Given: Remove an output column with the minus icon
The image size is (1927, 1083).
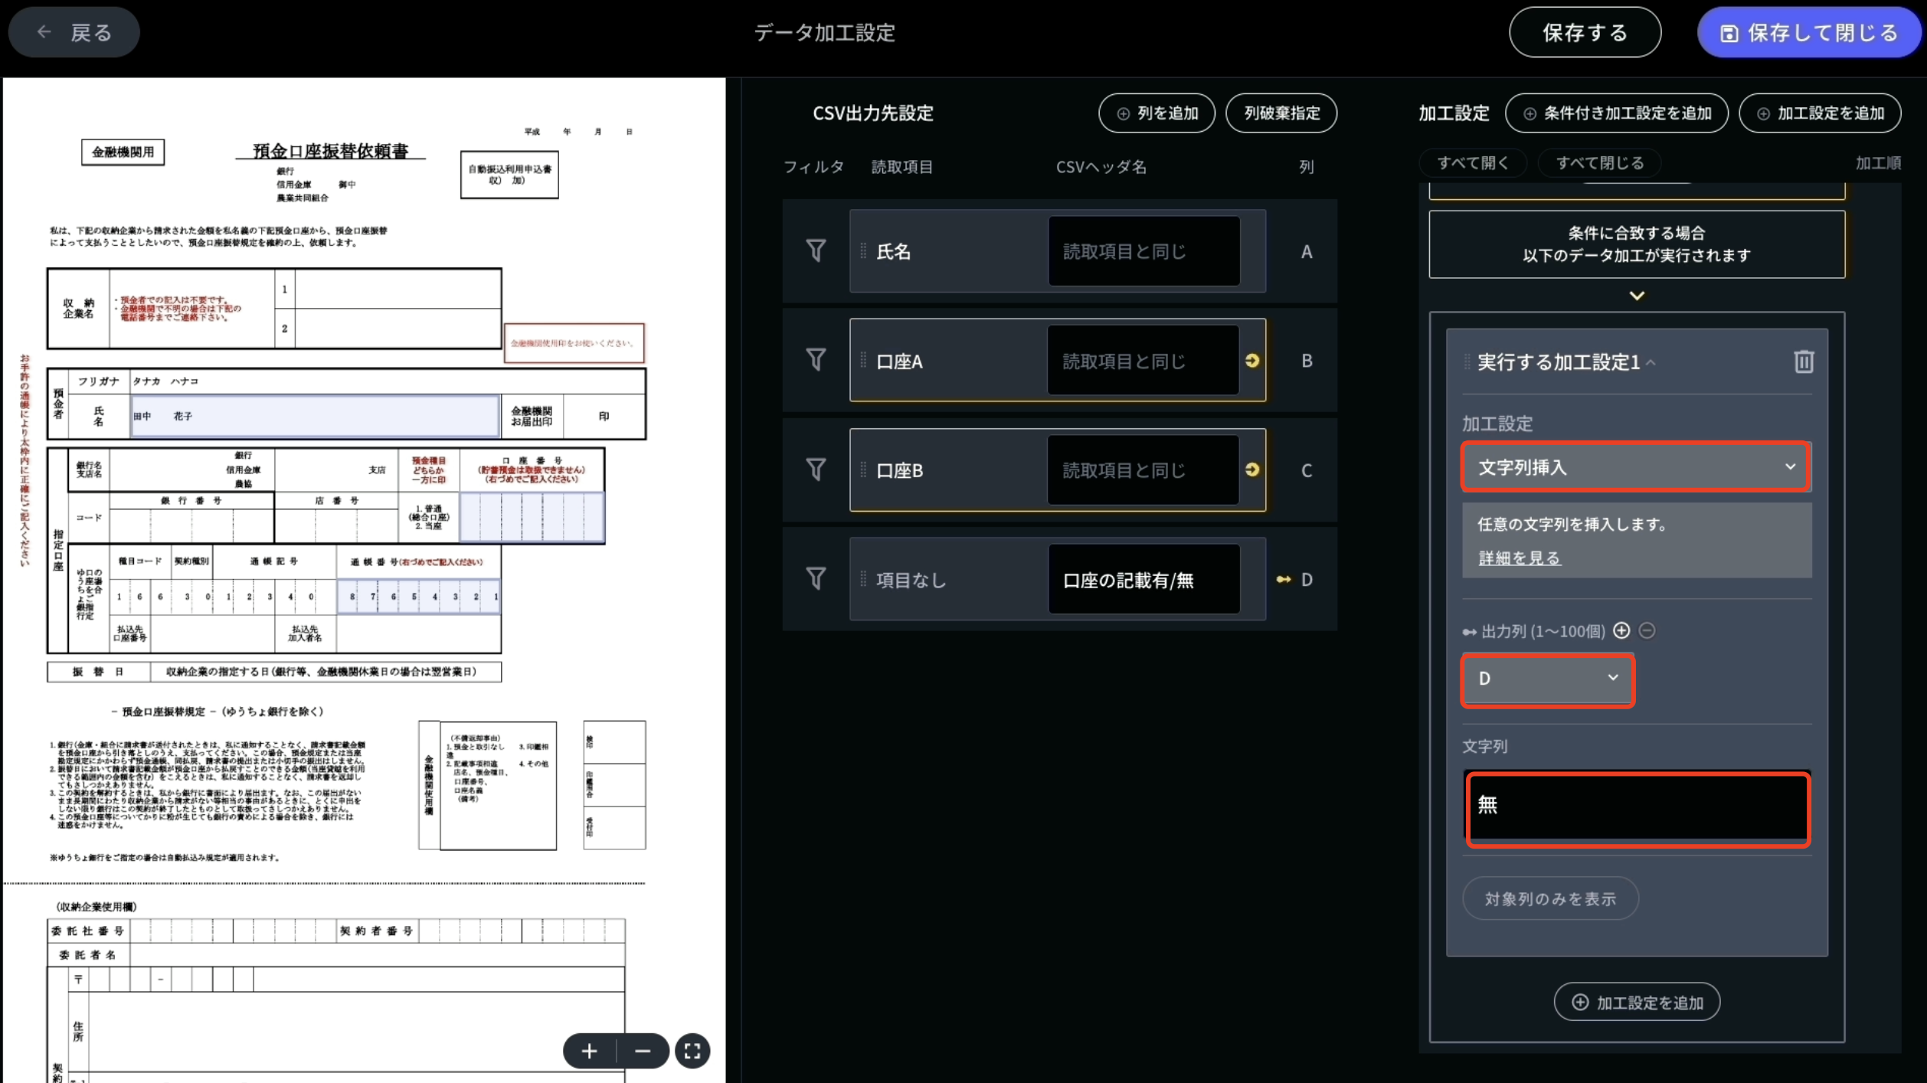Looking at the screenshot, I should (1647, 630).
